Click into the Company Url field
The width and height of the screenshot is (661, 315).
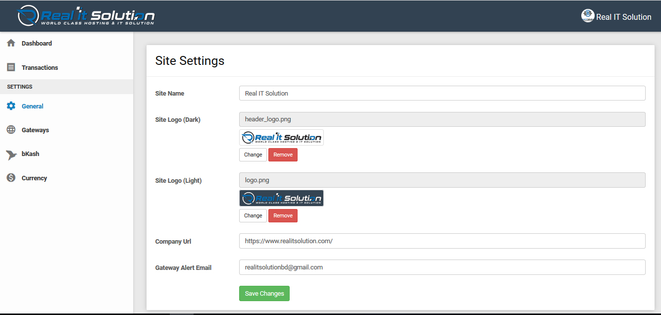click(442, 241)
